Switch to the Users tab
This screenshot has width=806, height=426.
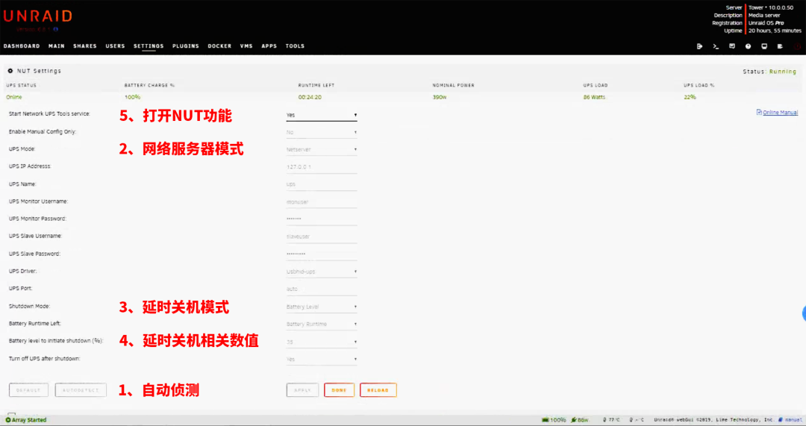115,46
